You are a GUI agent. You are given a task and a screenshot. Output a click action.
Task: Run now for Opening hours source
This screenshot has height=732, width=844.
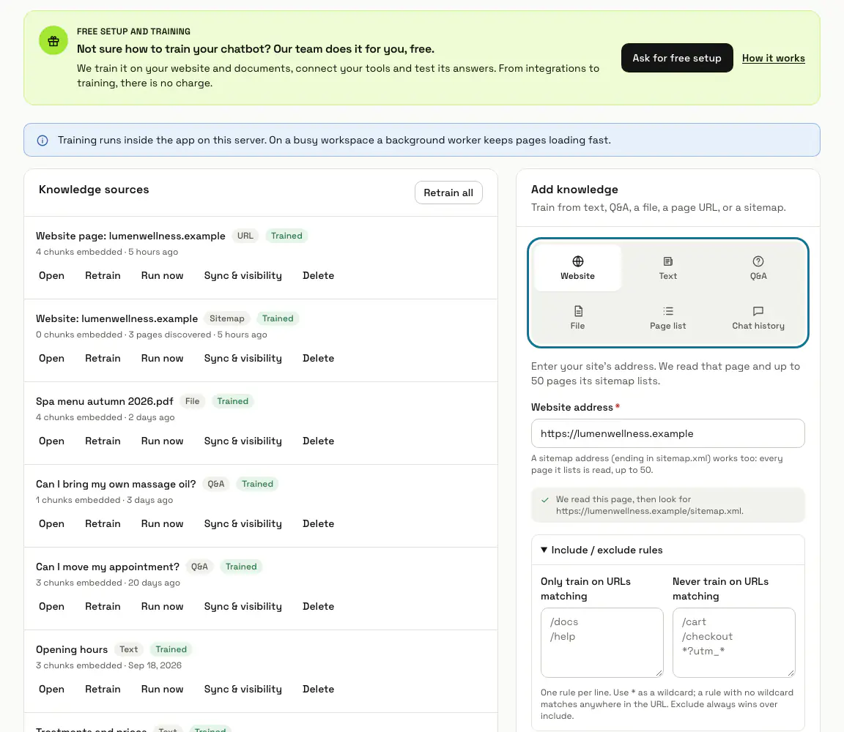pos(162,690)
